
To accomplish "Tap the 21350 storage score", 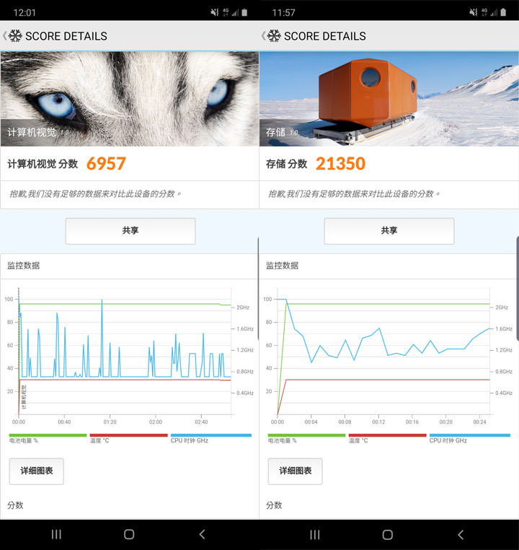I will coord(340,164).
